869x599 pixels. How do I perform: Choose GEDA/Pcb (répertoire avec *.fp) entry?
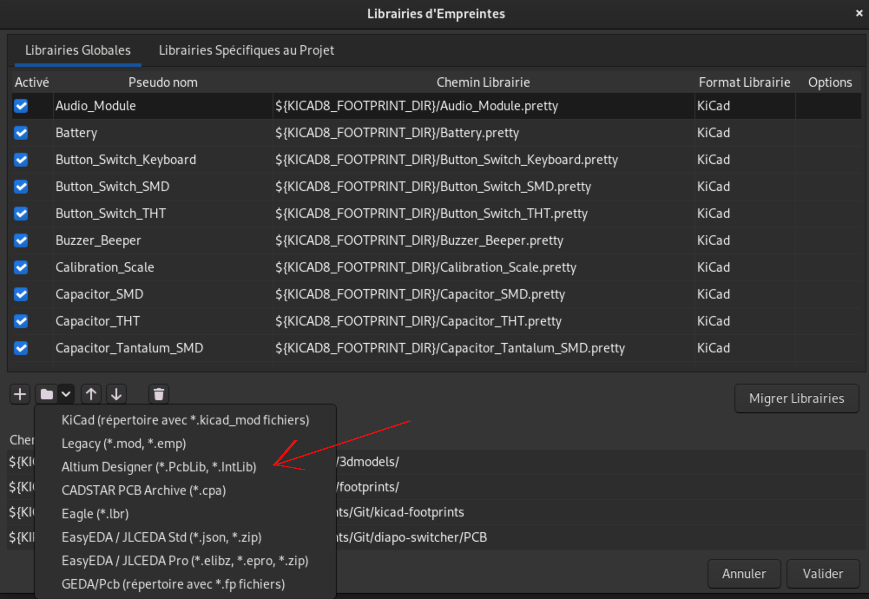click(x=185, y=584)
